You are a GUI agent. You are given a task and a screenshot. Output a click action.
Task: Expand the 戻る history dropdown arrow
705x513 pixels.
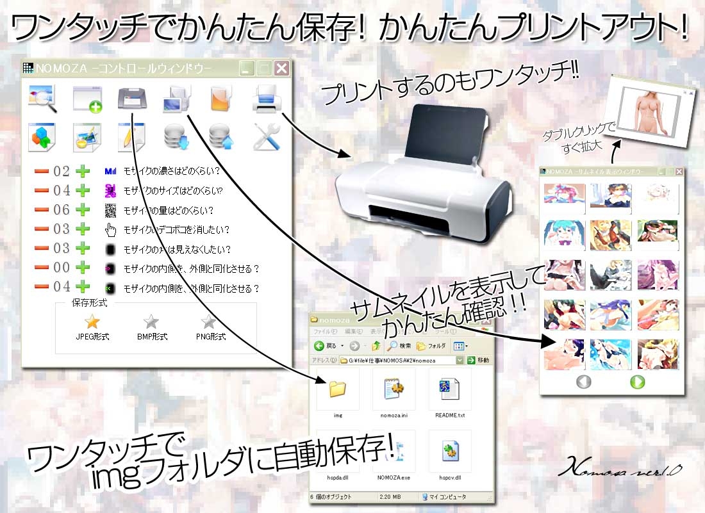click(342, 346)
